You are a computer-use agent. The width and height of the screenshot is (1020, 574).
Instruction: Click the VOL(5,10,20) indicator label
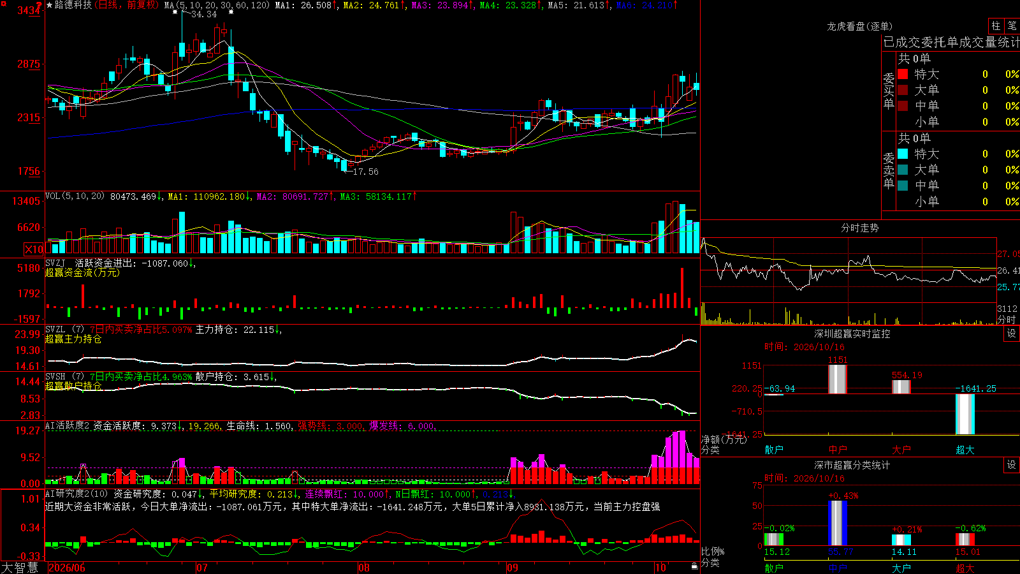click(x=75, y=196)
